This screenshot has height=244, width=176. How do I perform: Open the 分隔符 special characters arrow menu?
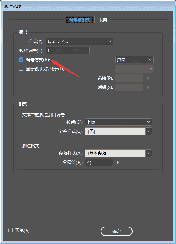pyautogui.click(x=118, y=163)
